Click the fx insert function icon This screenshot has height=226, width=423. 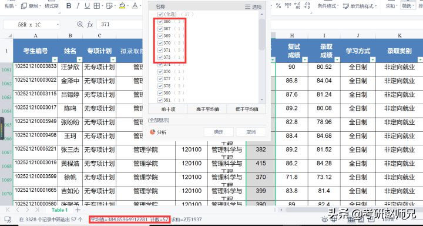[90, 24]
